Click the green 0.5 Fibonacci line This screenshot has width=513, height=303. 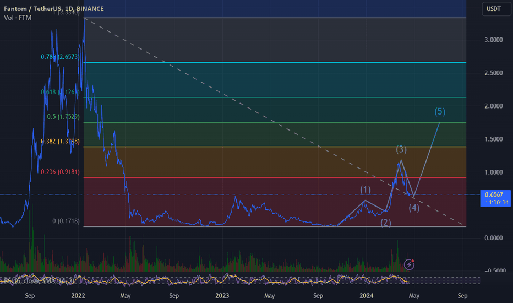(275, 122)
